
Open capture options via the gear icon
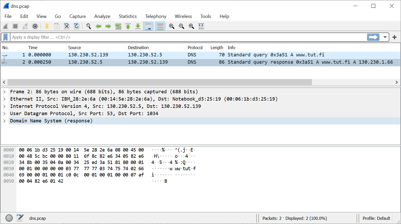pyautogui.click(x=35, y=26)
